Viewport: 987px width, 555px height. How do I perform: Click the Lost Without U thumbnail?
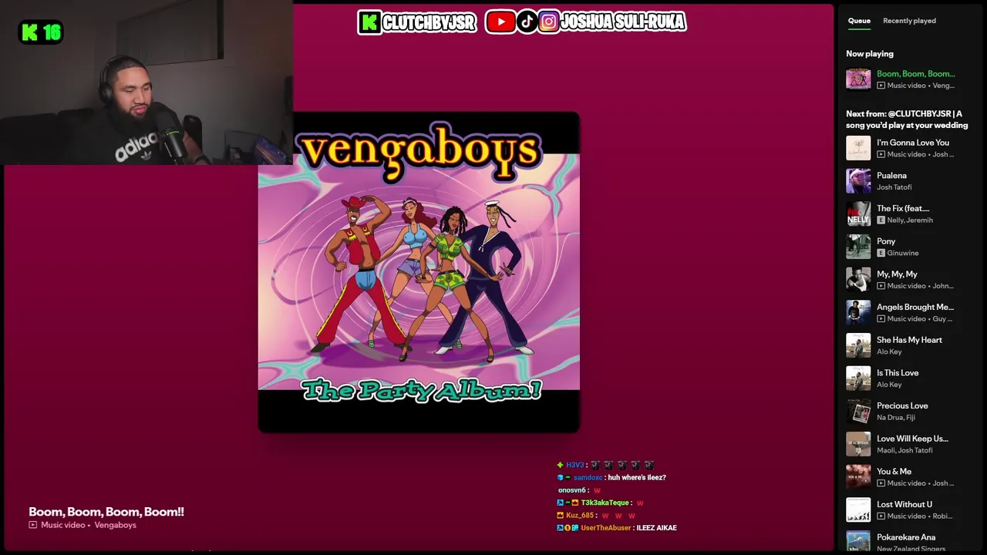pyautogui.click(x=858, y=510)
